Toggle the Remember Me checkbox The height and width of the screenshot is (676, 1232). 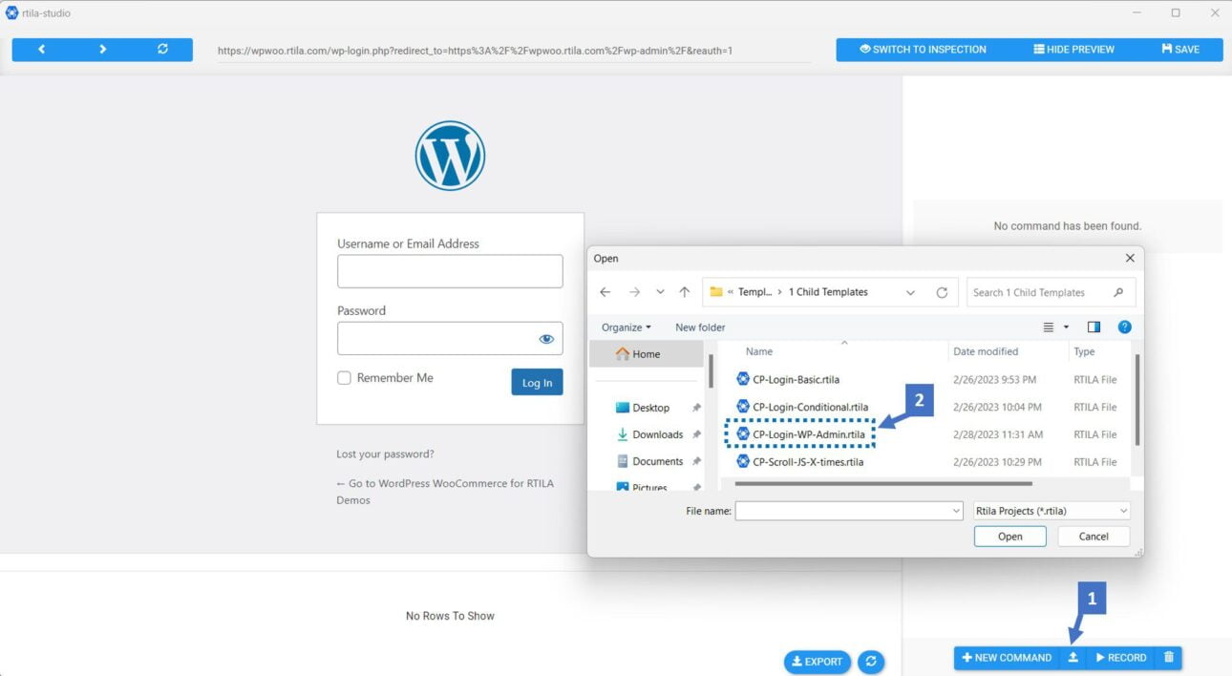click(344, 378)
